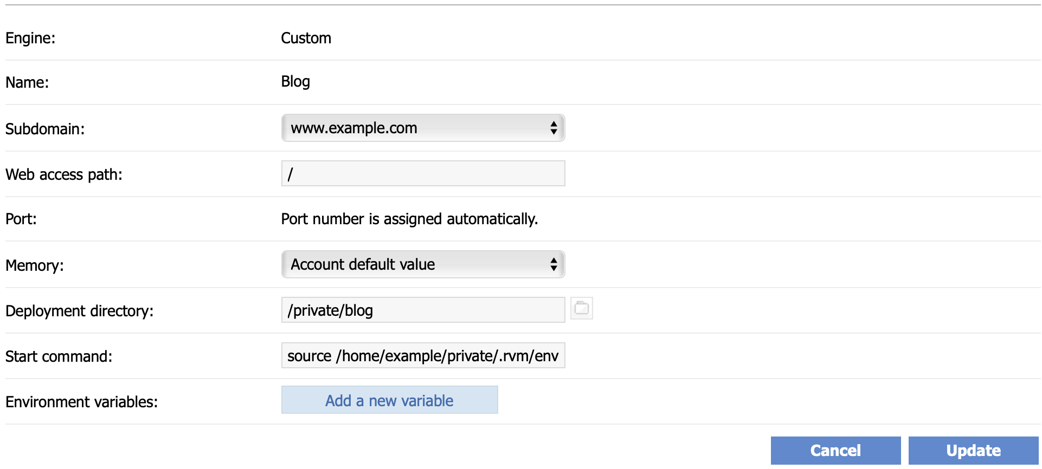Screen dimensions: 1042x469
Task: Click the Deployment directory: label
Action: pos(80,311)
